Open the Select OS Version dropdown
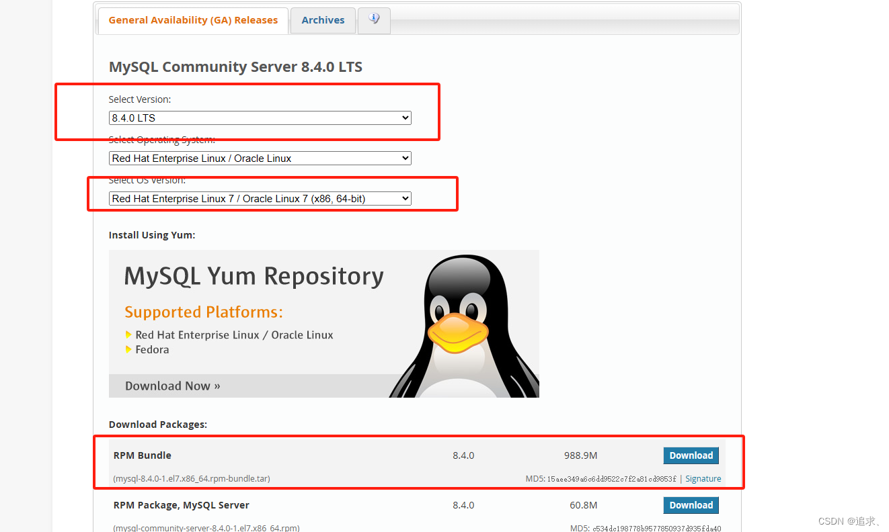The height and width of the screenshot is (532, 889). [260, 198]
